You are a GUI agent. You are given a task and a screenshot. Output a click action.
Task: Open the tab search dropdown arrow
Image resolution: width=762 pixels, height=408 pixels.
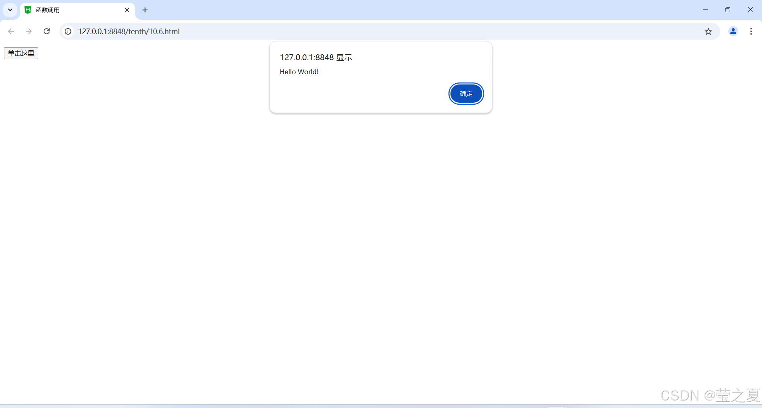click(x=10, y=10)
